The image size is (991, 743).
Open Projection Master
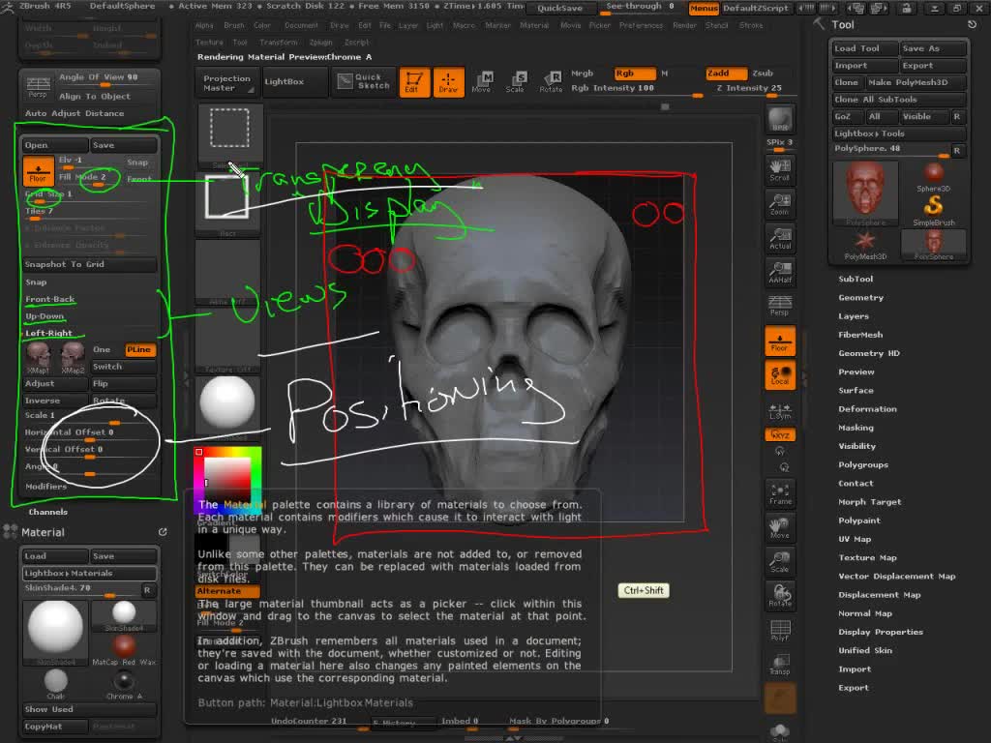pyautogui.click(x=226, y=83)
